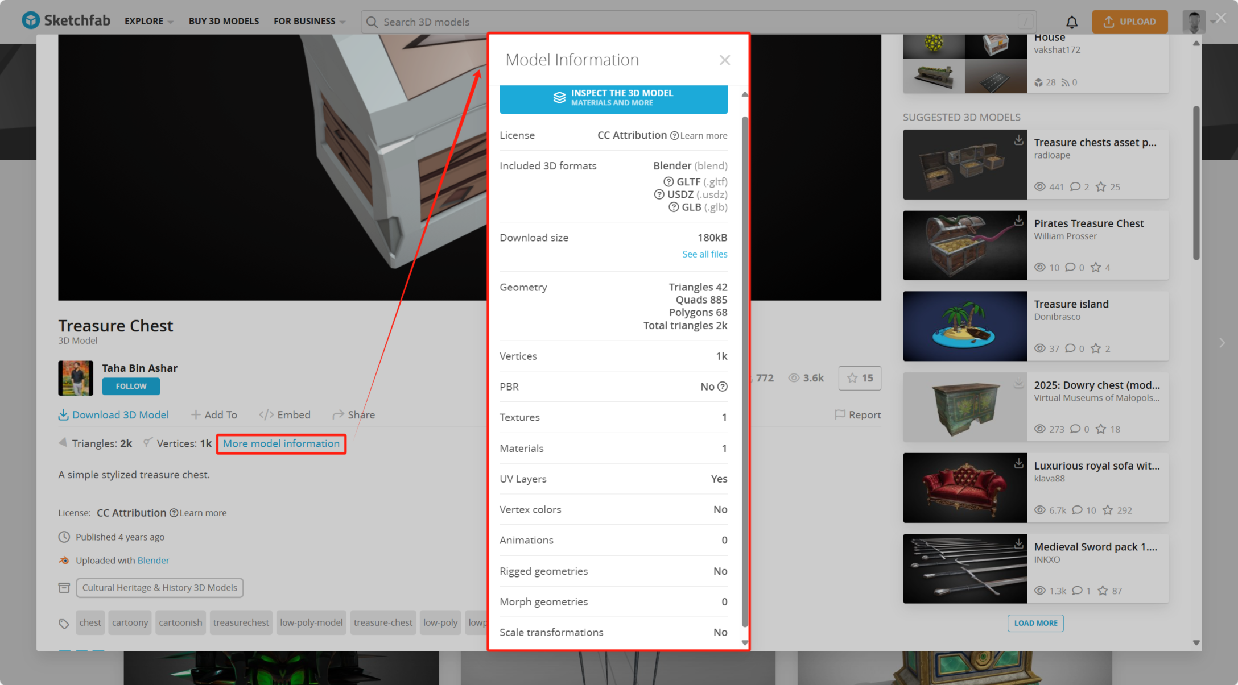This screenshot has height=685, width=1238.
Task: Toggle Follow for Taha Bin Ashar
Action: pos(131,386)
